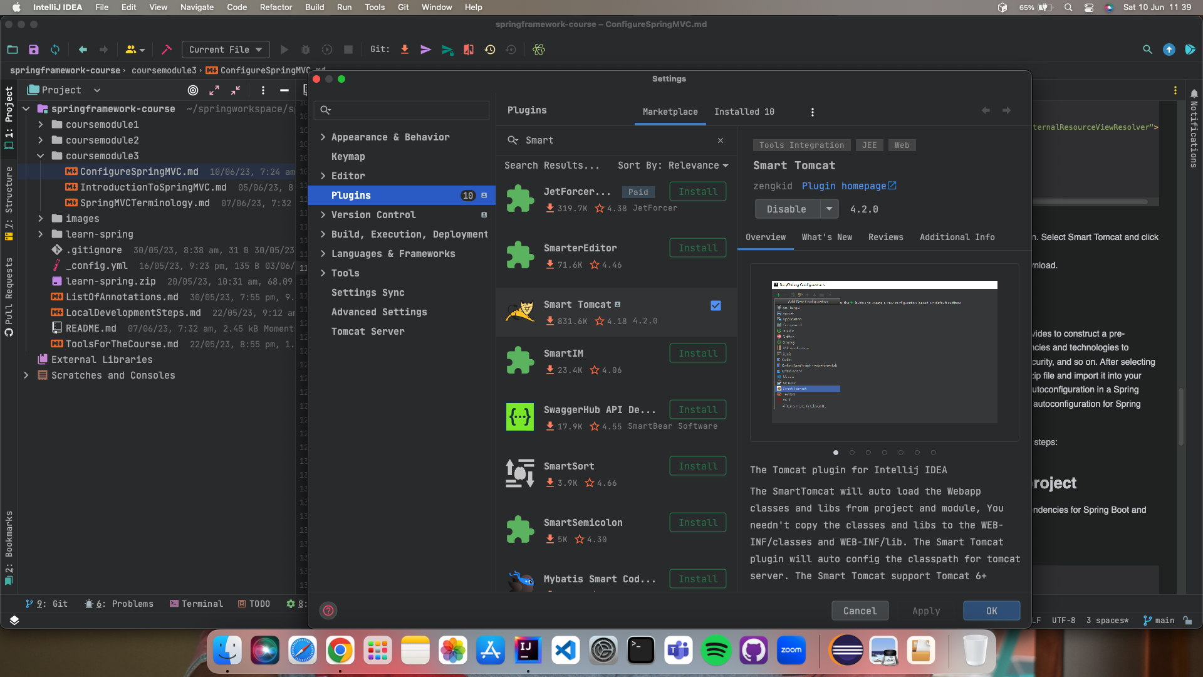
Task: Expand Version Control settings section
Action: click(x=323, y=215)
